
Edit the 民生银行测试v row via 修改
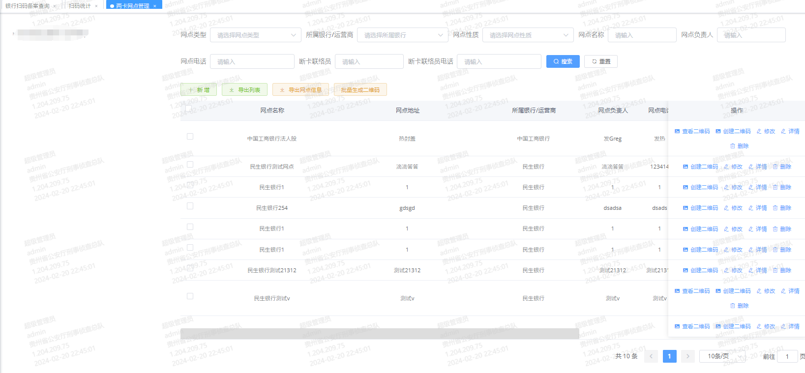coord(766,291)
